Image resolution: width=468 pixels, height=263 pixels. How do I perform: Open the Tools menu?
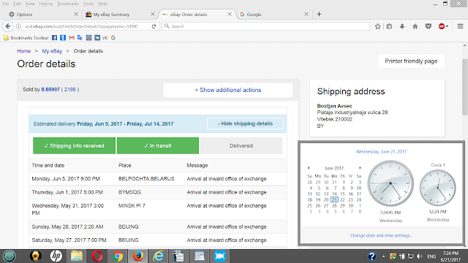point(88,4)
